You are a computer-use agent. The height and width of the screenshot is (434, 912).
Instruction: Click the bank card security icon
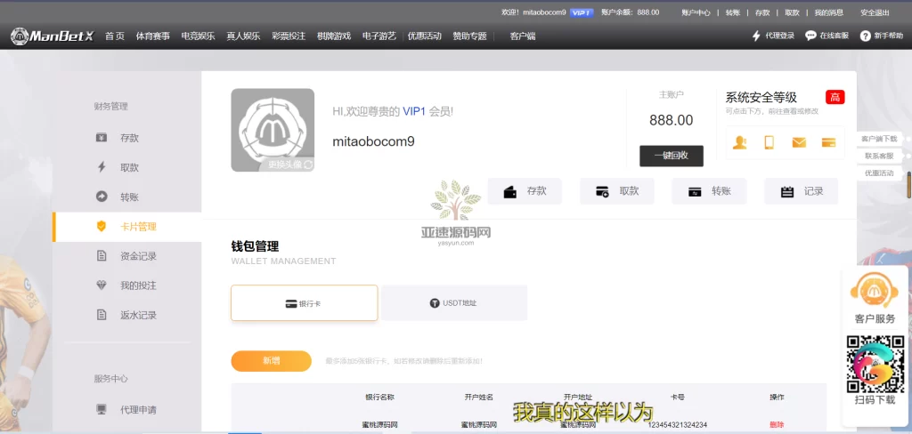pos(828,142)
